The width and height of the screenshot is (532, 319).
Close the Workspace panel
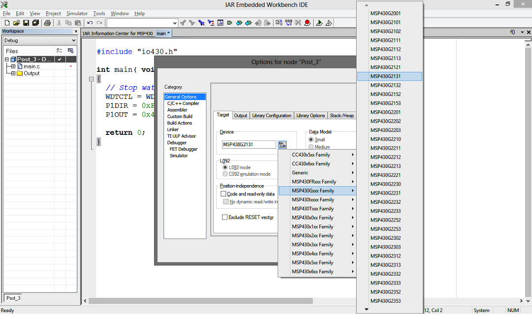pos(76,31)
